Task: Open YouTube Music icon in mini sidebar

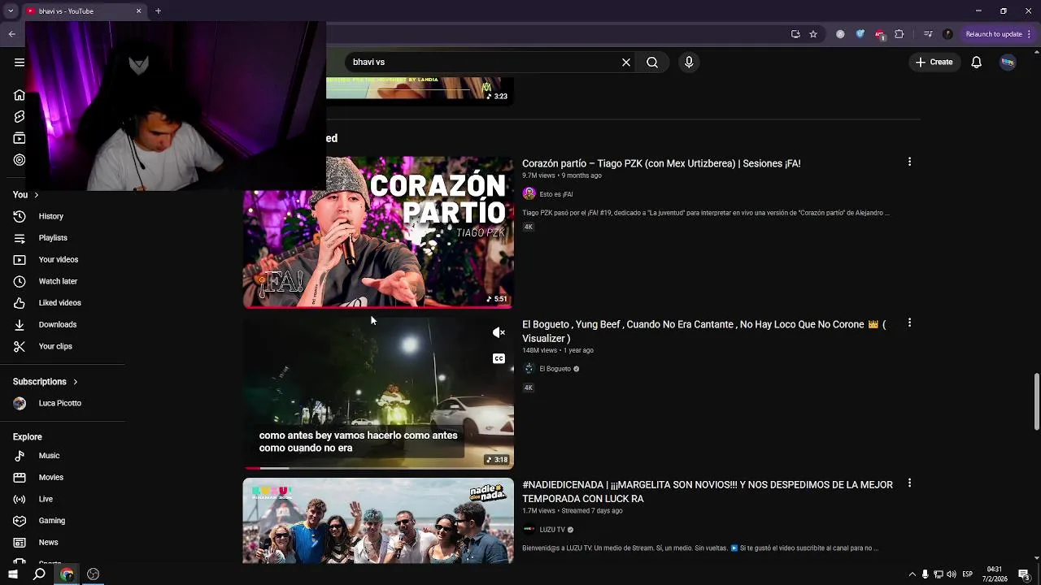Action: pos(20,160)
